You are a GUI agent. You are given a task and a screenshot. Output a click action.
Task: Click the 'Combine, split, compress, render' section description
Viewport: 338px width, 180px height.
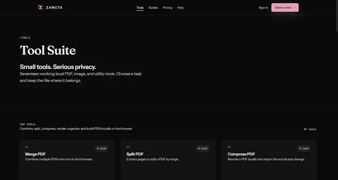[76, 129]
